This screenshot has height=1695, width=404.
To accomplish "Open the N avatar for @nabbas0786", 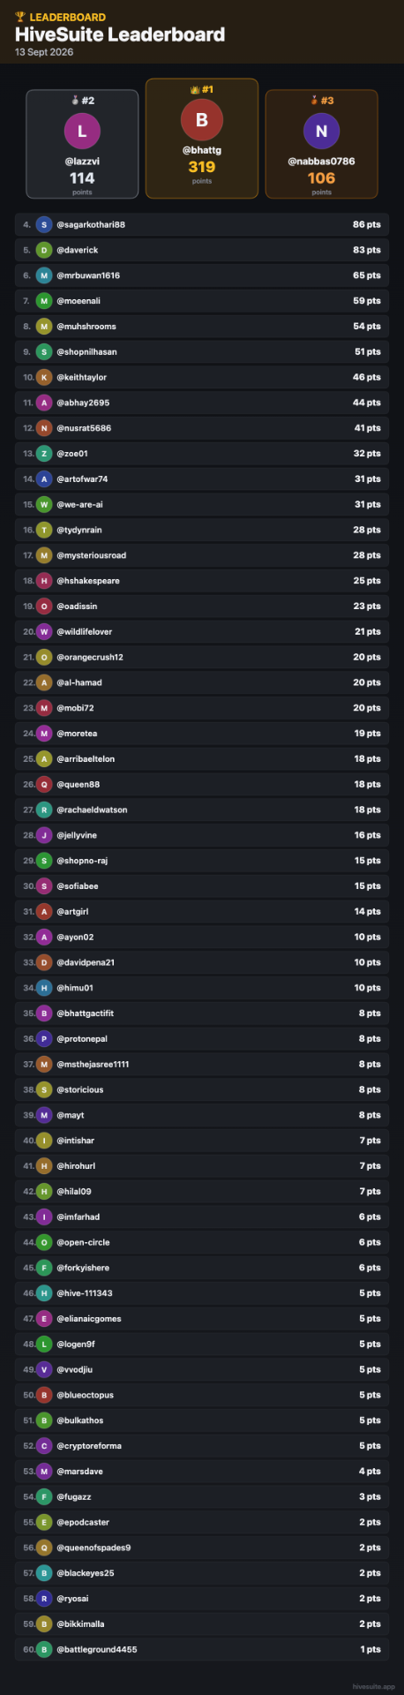I will [321, 131].
